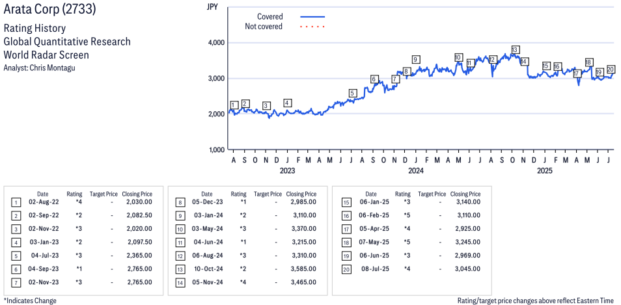This screenshot has width=621, height=305.
Task: Click the 2,030.00 closing price
Action: coord(139,202)
